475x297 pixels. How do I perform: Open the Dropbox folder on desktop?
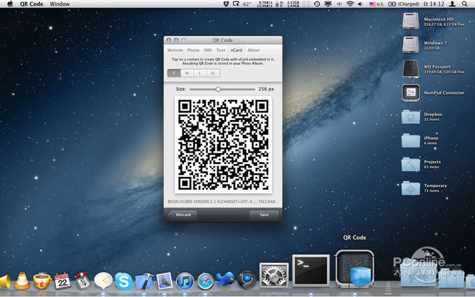pos(411,117)
